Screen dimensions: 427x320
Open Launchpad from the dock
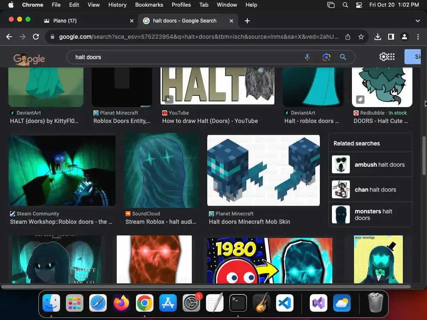point(75,303)
